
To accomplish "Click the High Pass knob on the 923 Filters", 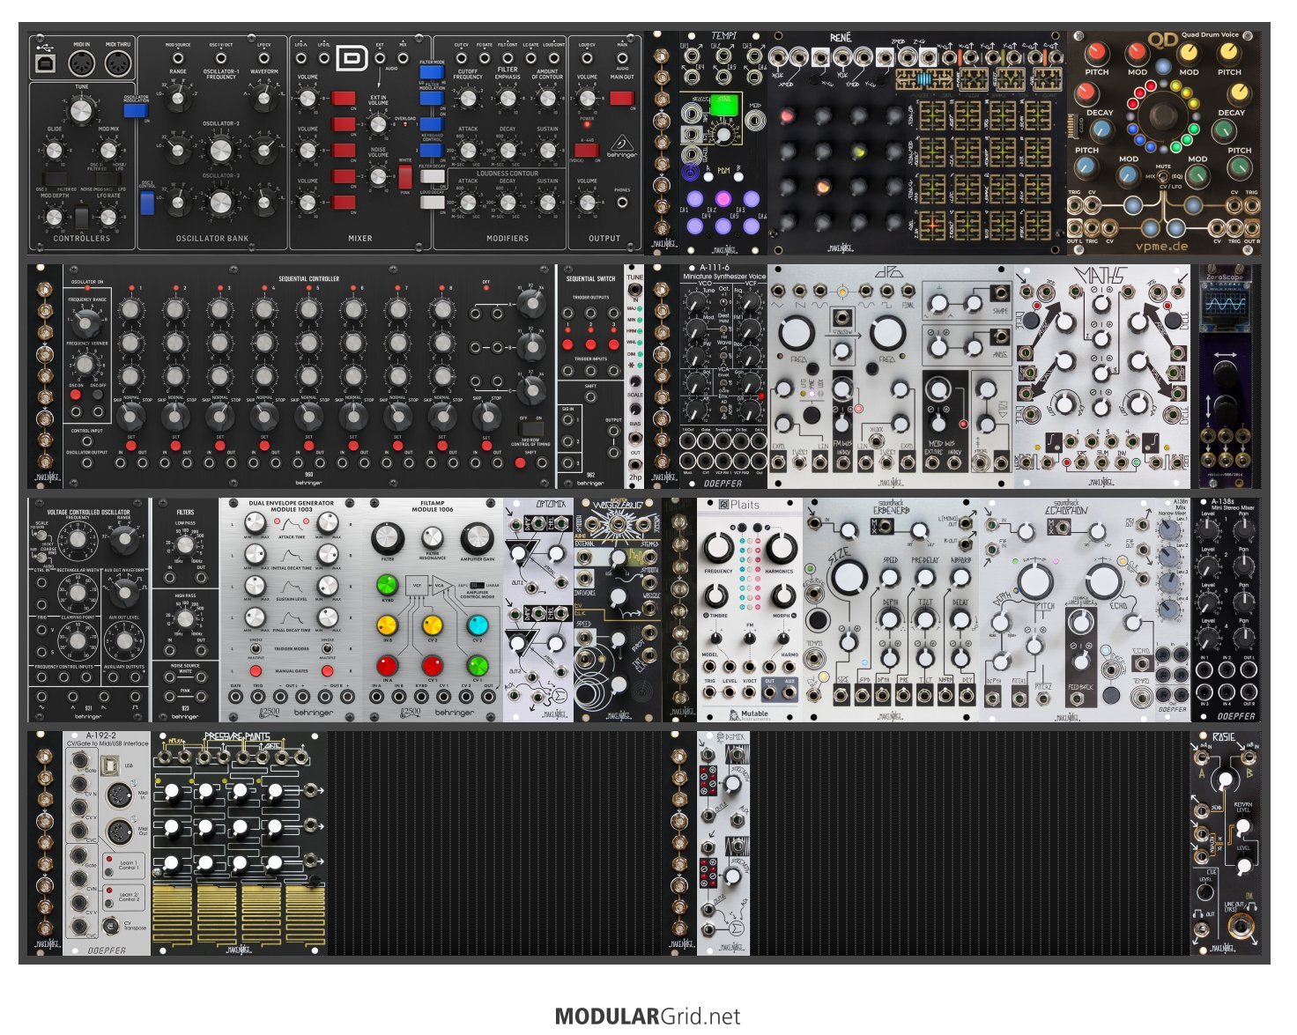I will 184,617.
